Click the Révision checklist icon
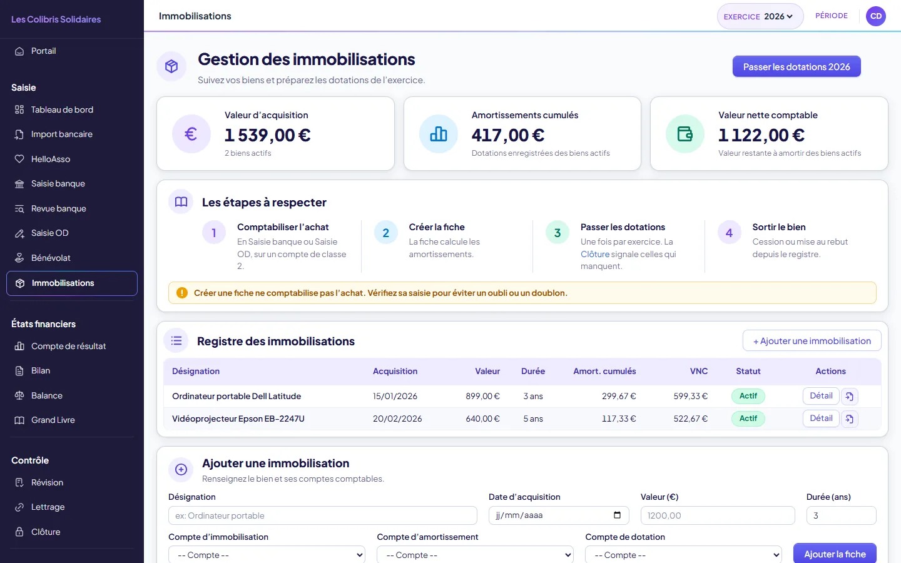The image size is (901, 563). (19, 483)
